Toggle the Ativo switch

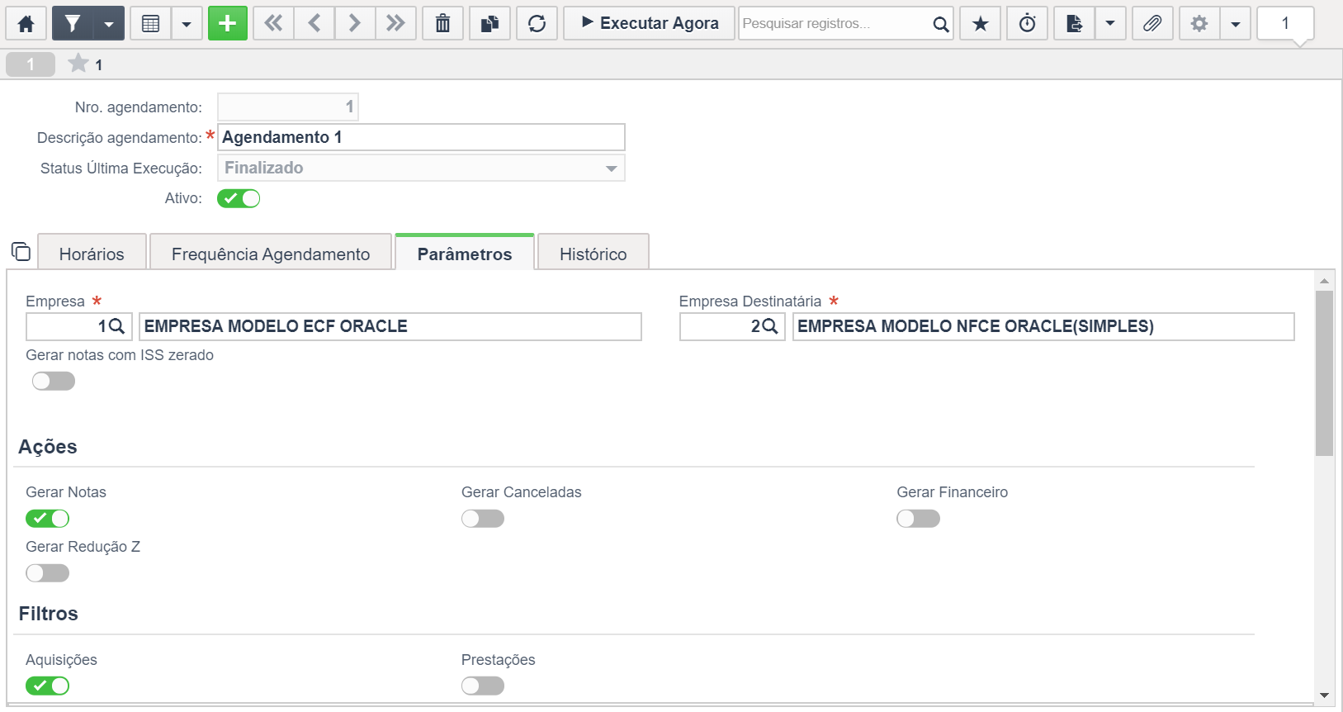[x=239, y=198]
